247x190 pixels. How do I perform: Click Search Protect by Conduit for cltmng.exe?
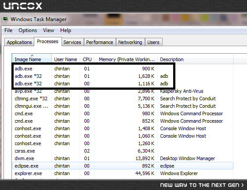188,99
